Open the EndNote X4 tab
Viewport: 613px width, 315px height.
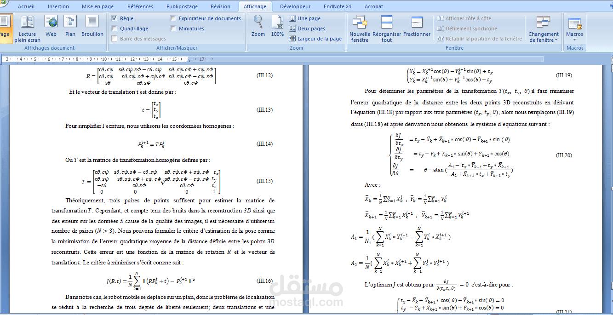click(x=338, y=6)
